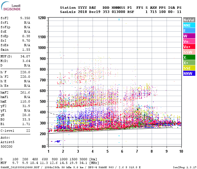Click the SSW salmon legend swatch
Viewport: 197px width, 169px height.
point(189,52)
